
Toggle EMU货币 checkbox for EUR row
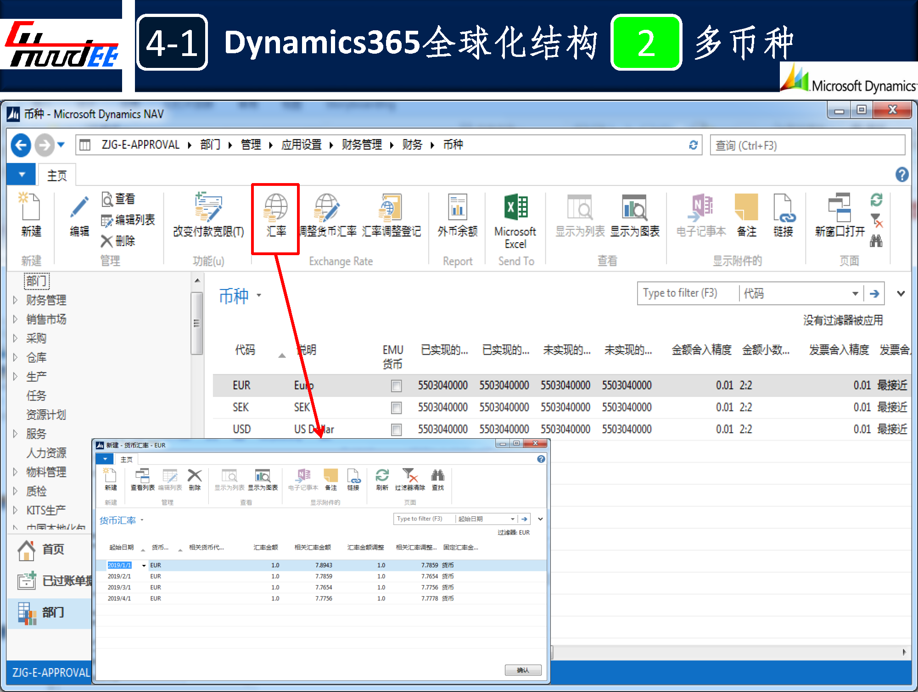(396, 386)
